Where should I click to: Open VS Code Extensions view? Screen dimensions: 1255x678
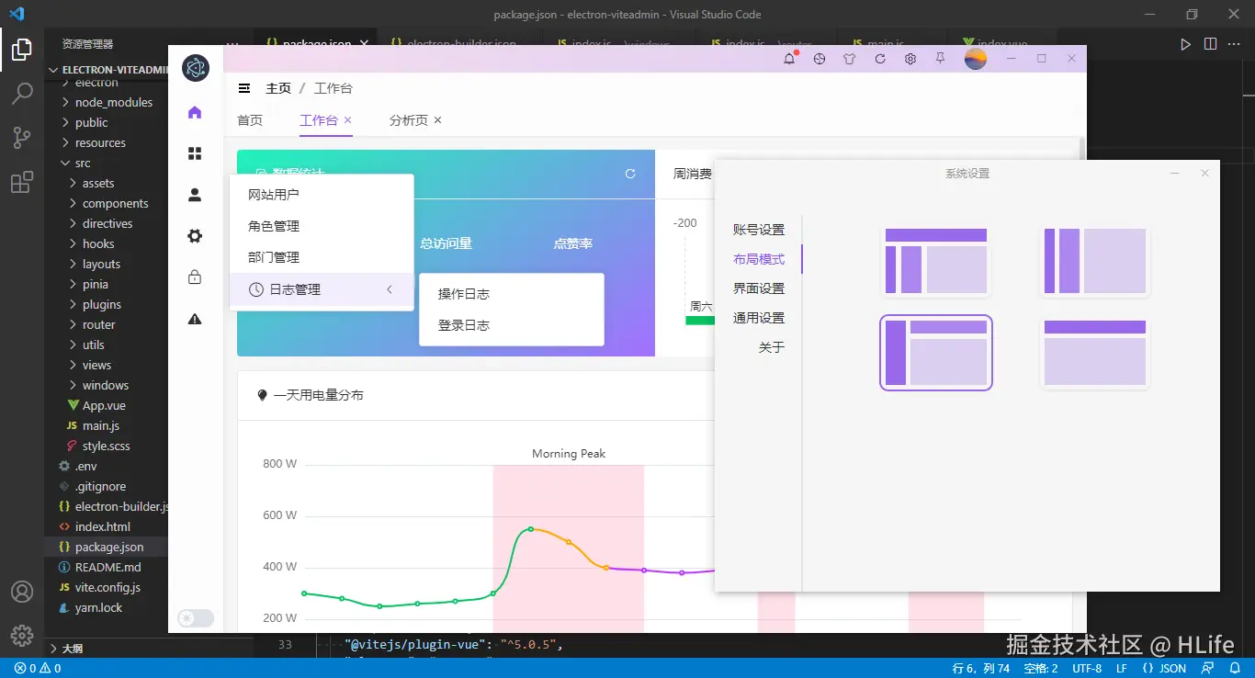pos(22,182)
